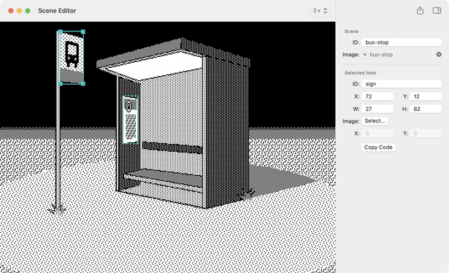Click the X field showing 72
Image resolution: width=449 pixels, height=273 pixels.
[377, 96]
